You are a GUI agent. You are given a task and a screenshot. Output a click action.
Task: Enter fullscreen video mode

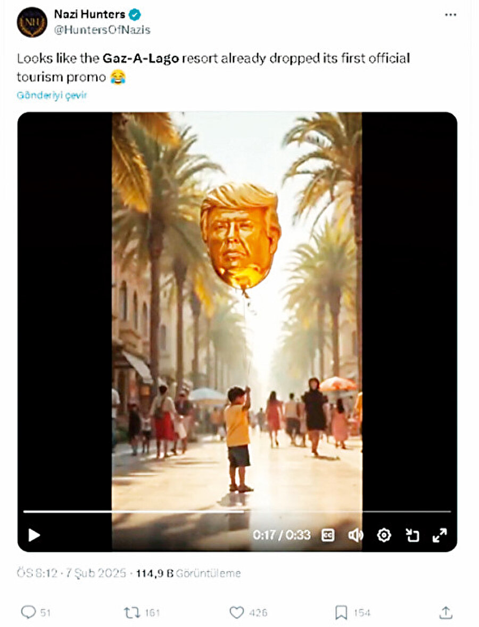coord(440,535)
